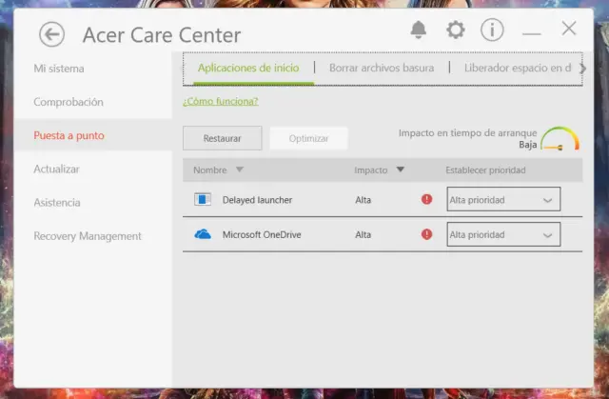Click the information icon

(x=492, y=30)
